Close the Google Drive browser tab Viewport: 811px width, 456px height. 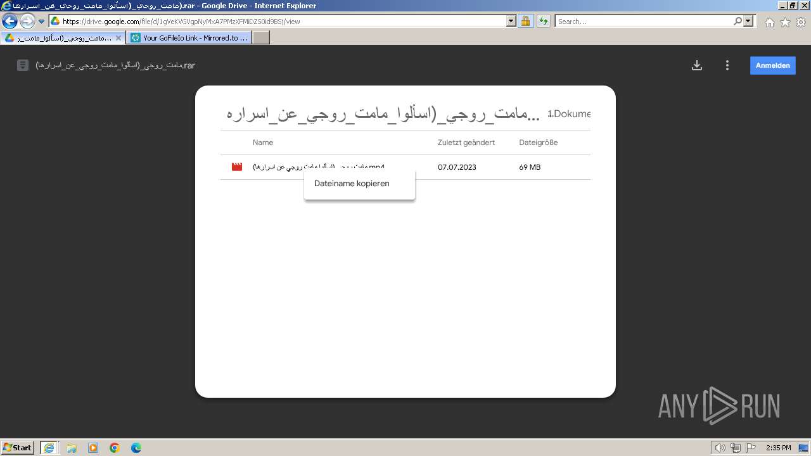118,38
